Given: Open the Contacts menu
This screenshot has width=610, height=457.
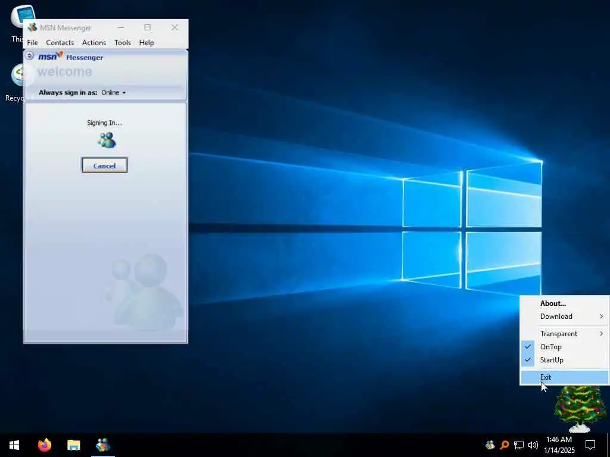Looking at the screenshot, I should [60, 43].
